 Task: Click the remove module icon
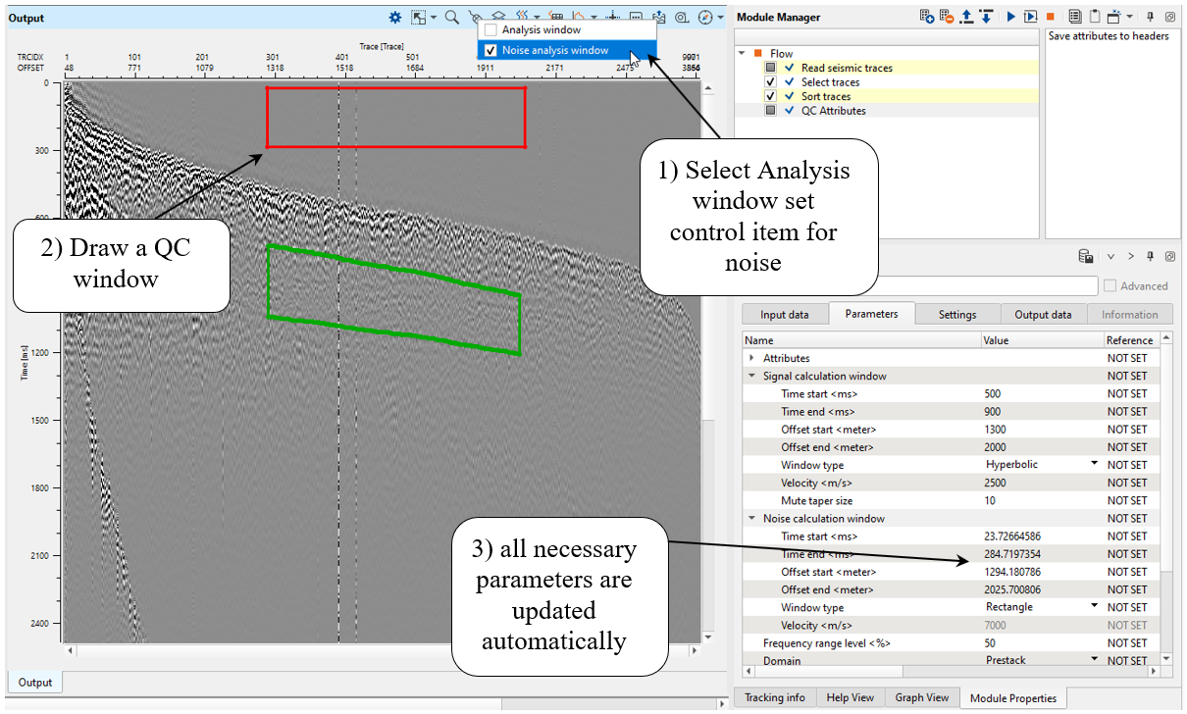tap(946, 17)
